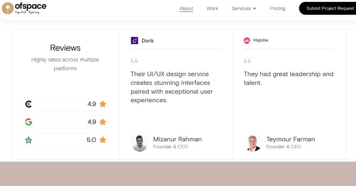Select the Higlobe company logo
This screenshot has height=186, width=356.
247,40
